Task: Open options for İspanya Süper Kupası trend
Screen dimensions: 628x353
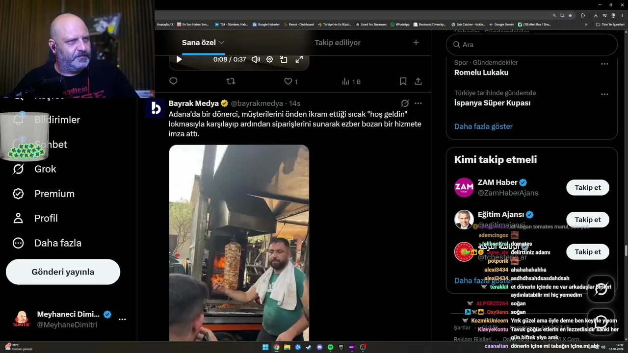Action: click(604, 94)
